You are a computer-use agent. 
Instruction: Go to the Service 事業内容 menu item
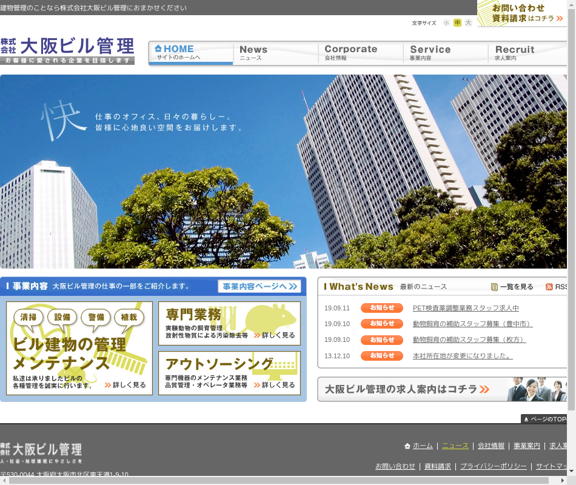(445, 53)
